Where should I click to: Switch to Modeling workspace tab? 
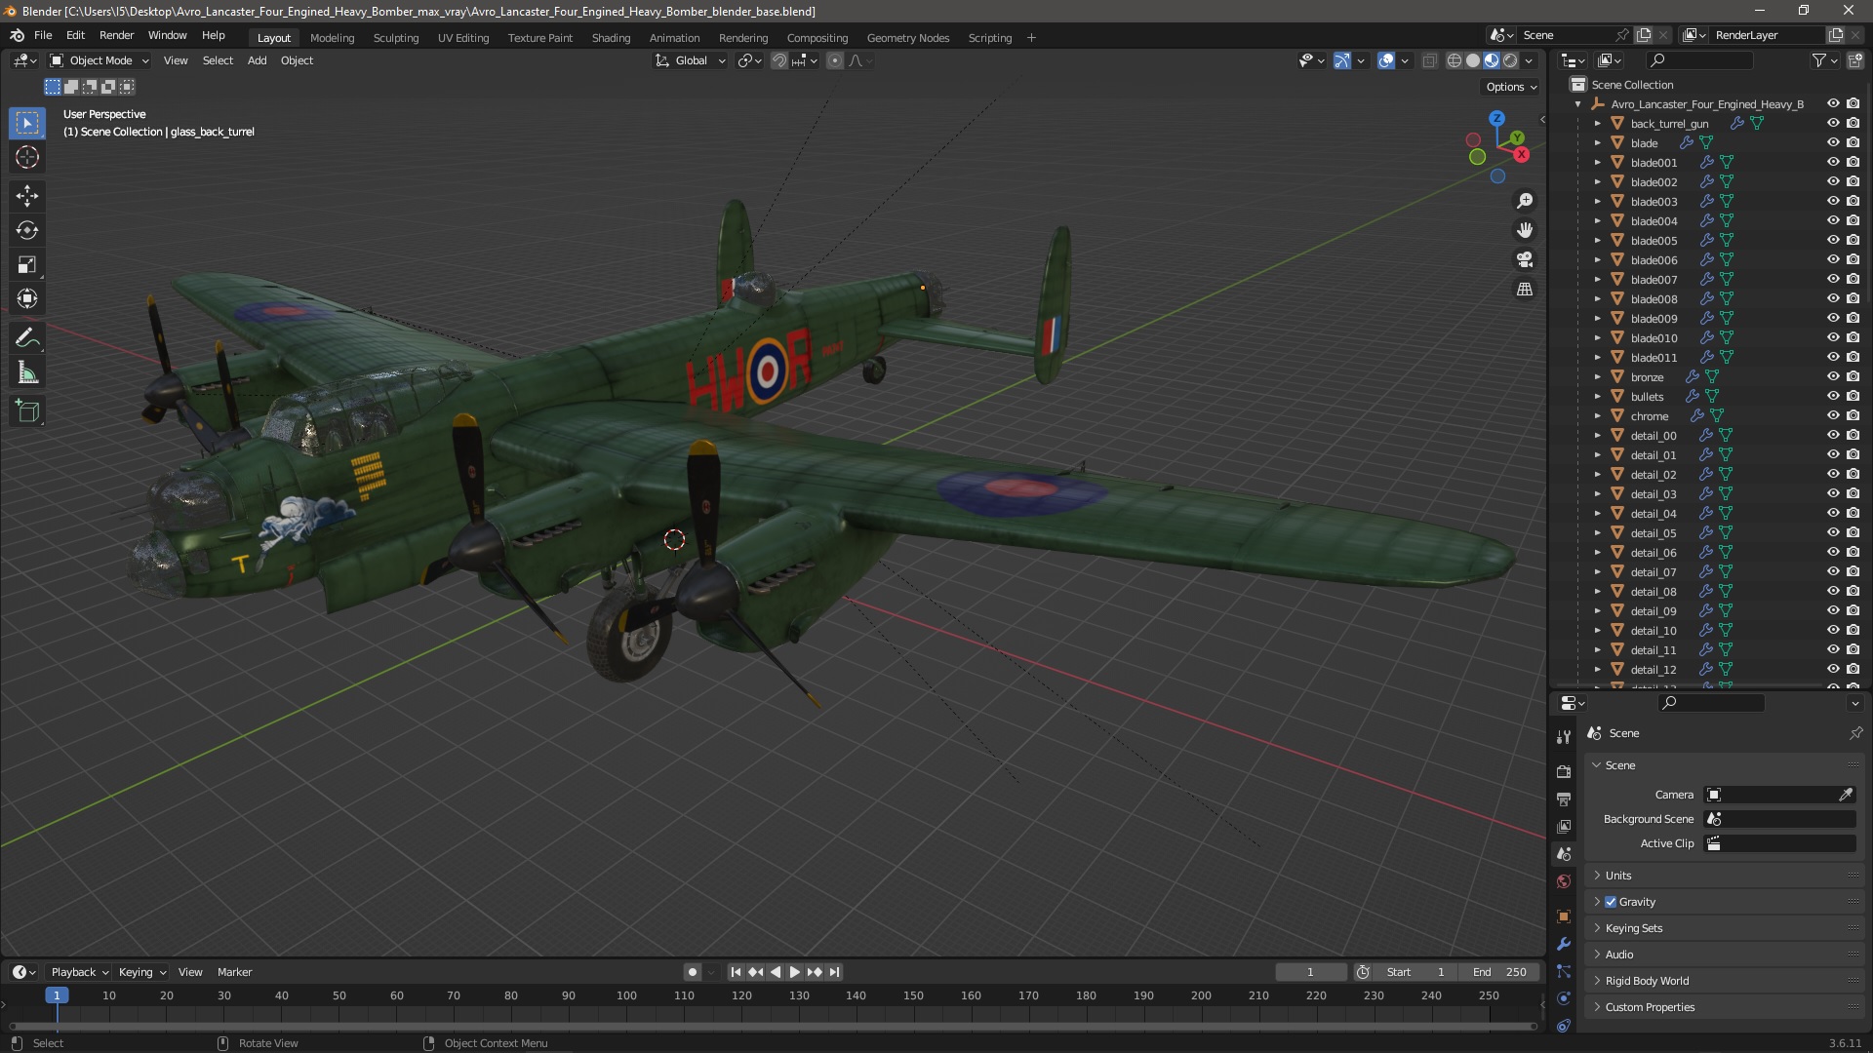tap(332, 38)
